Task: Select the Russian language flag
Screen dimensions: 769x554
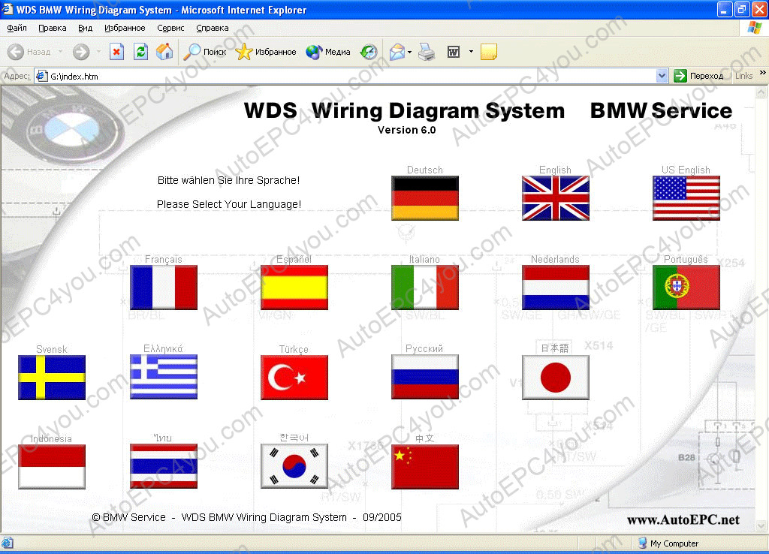Action: point(425,377)
